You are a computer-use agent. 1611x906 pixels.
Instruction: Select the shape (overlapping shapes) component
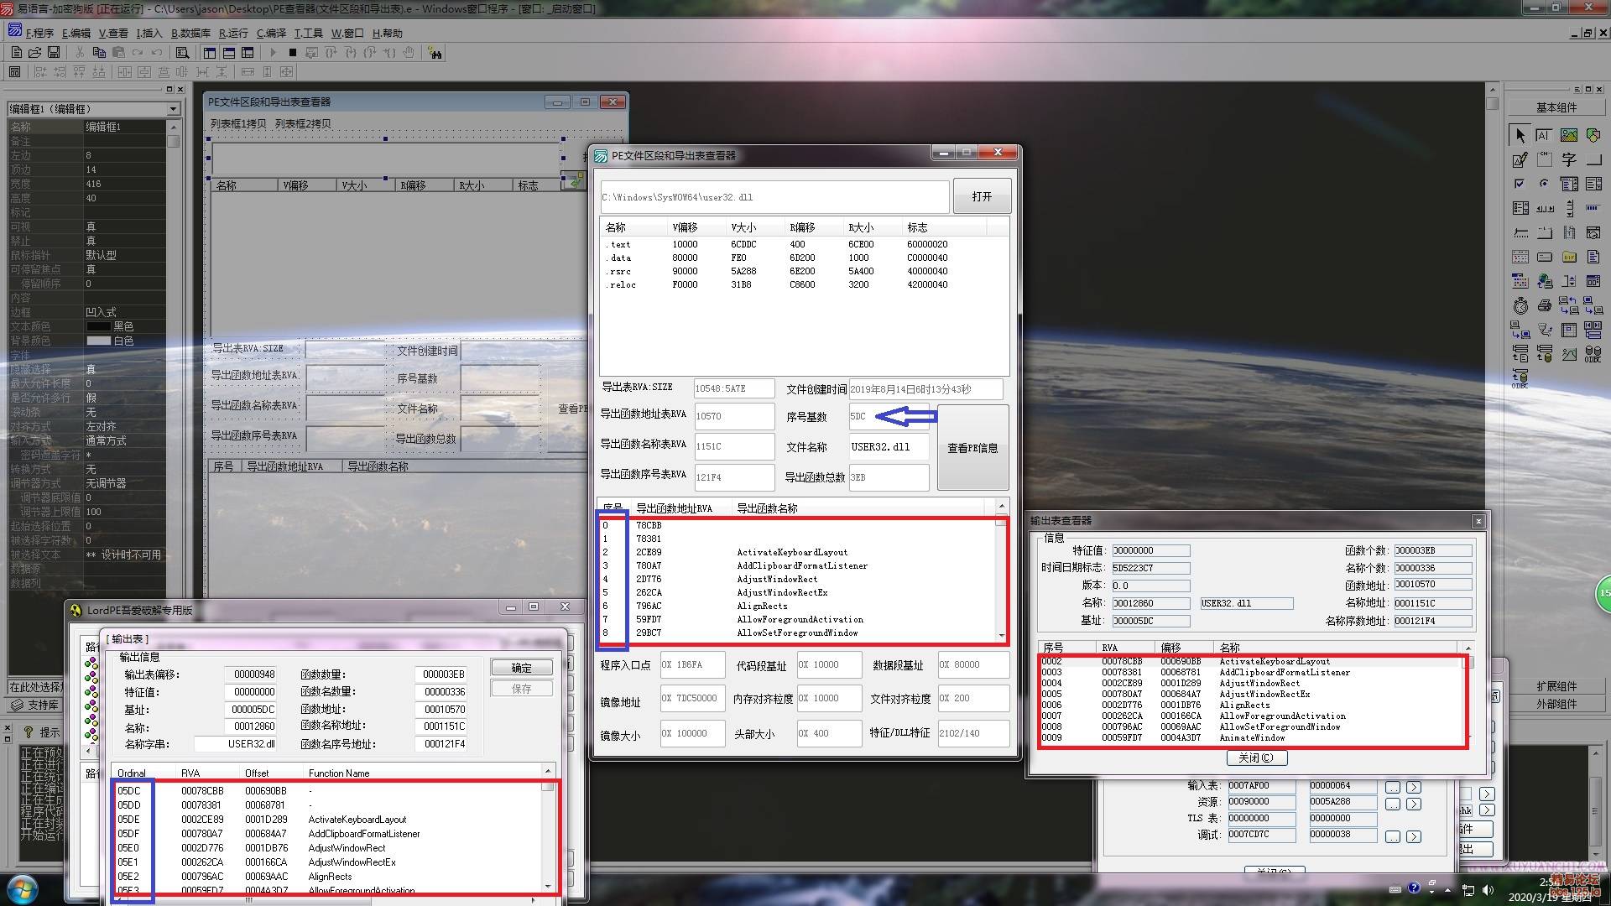(x=1593, y=135)
